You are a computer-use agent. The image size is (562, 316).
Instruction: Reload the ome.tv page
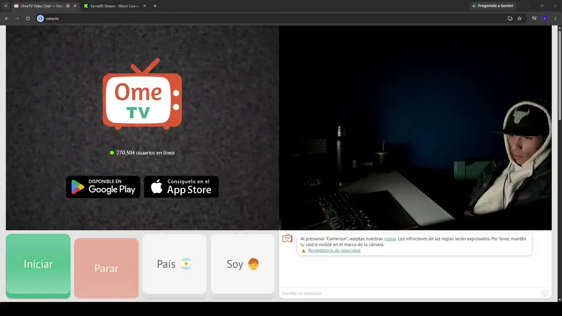(x=28, y=18)
